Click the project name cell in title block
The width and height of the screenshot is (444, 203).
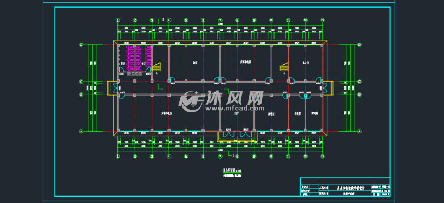point(350,187)
